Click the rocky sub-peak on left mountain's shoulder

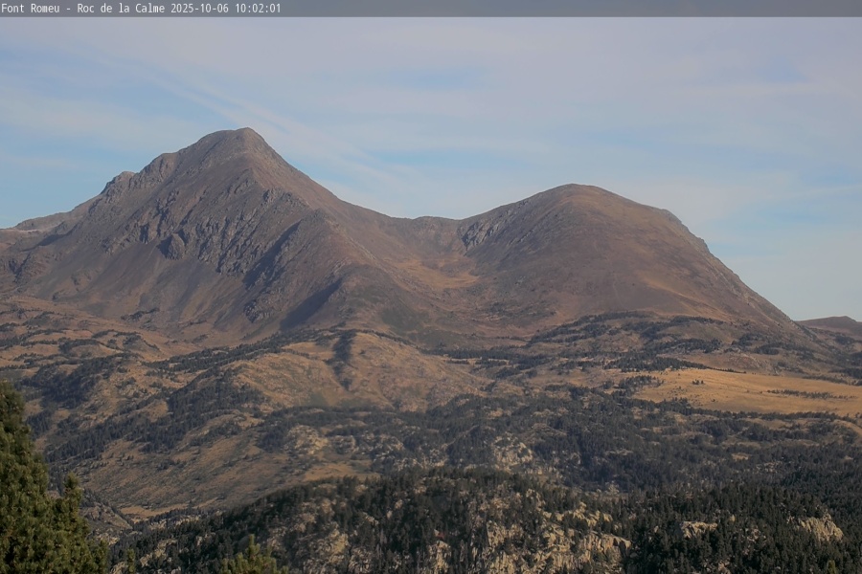[122, 180]
